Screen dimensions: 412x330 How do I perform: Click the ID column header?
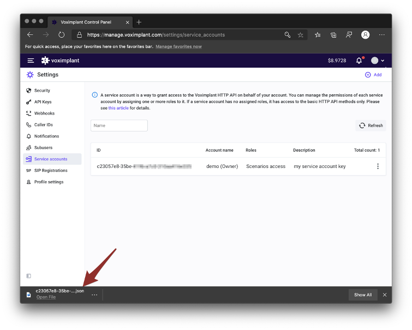point(99,151)
